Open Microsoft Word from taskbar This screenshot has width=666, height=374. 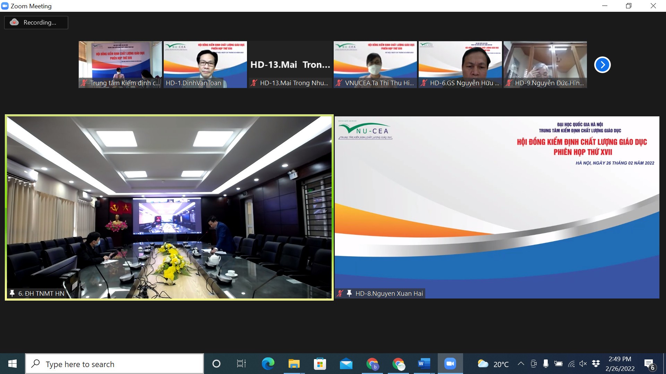tap(424, 364)
